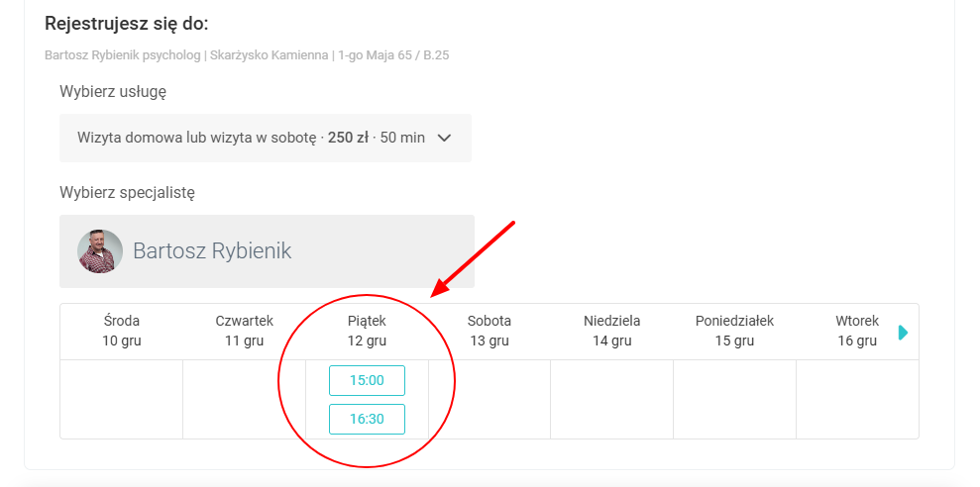Select the Środa 10 gru column header
The width and height of the screenshot is (980, 487).
pyautogui.click(x=122, y=331)
